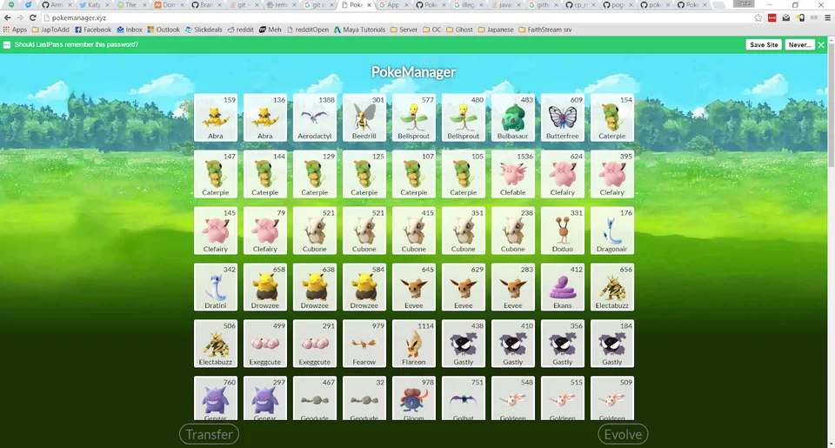Bookmark this page with the star icon
835x448 pixels.
758,17
